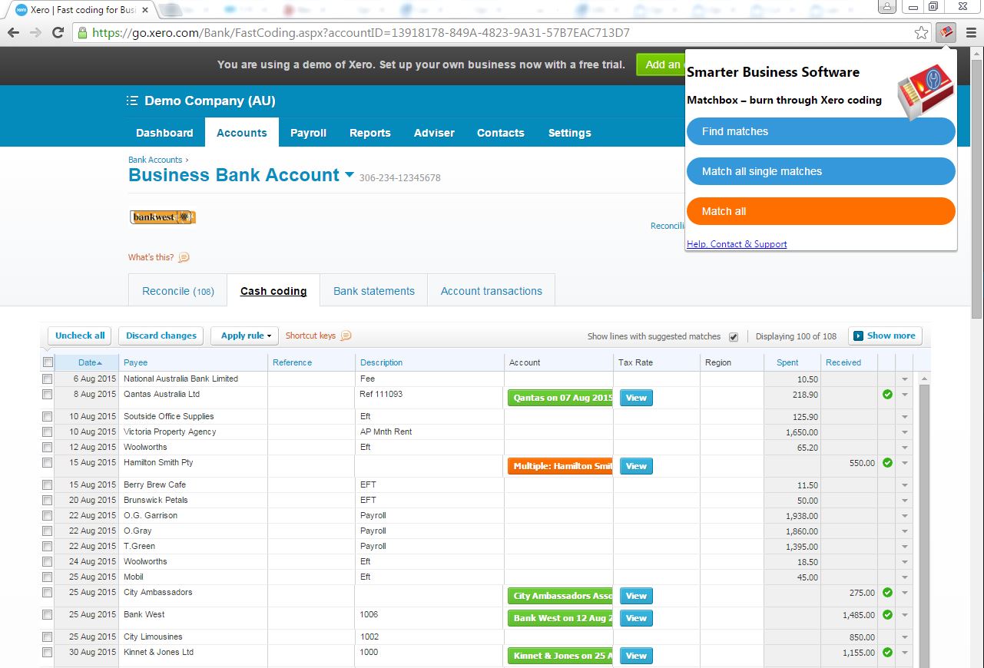Screen dimensions: 984x668
Task: Open the row menu arrow for Soutside Office Supplies
Action: click(x=904, y=417)
